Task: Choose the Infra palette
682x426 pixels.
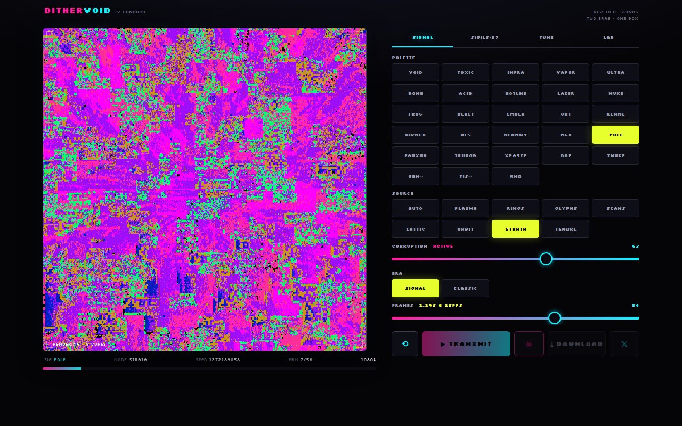Action: click(516, 72)
